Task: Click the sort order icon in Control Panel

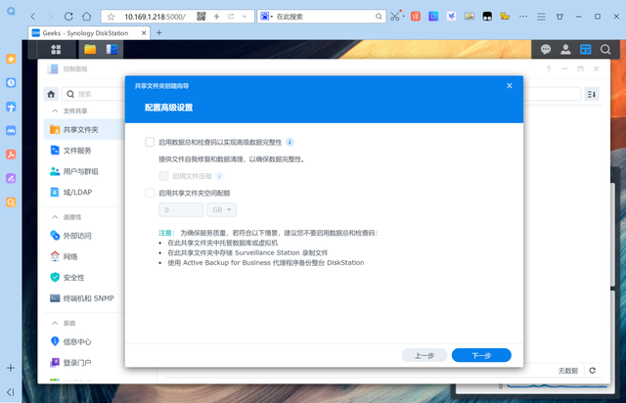Action: coord(591,94)
